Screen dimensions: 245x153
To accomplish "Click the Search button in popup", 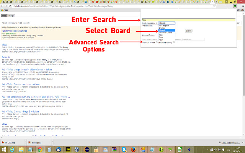I will coord(189,31).
